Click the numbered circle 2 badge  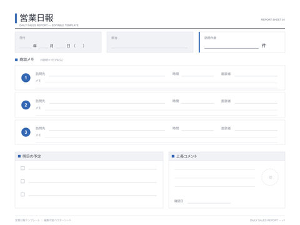pyautogui.click(x=26, y=105)
